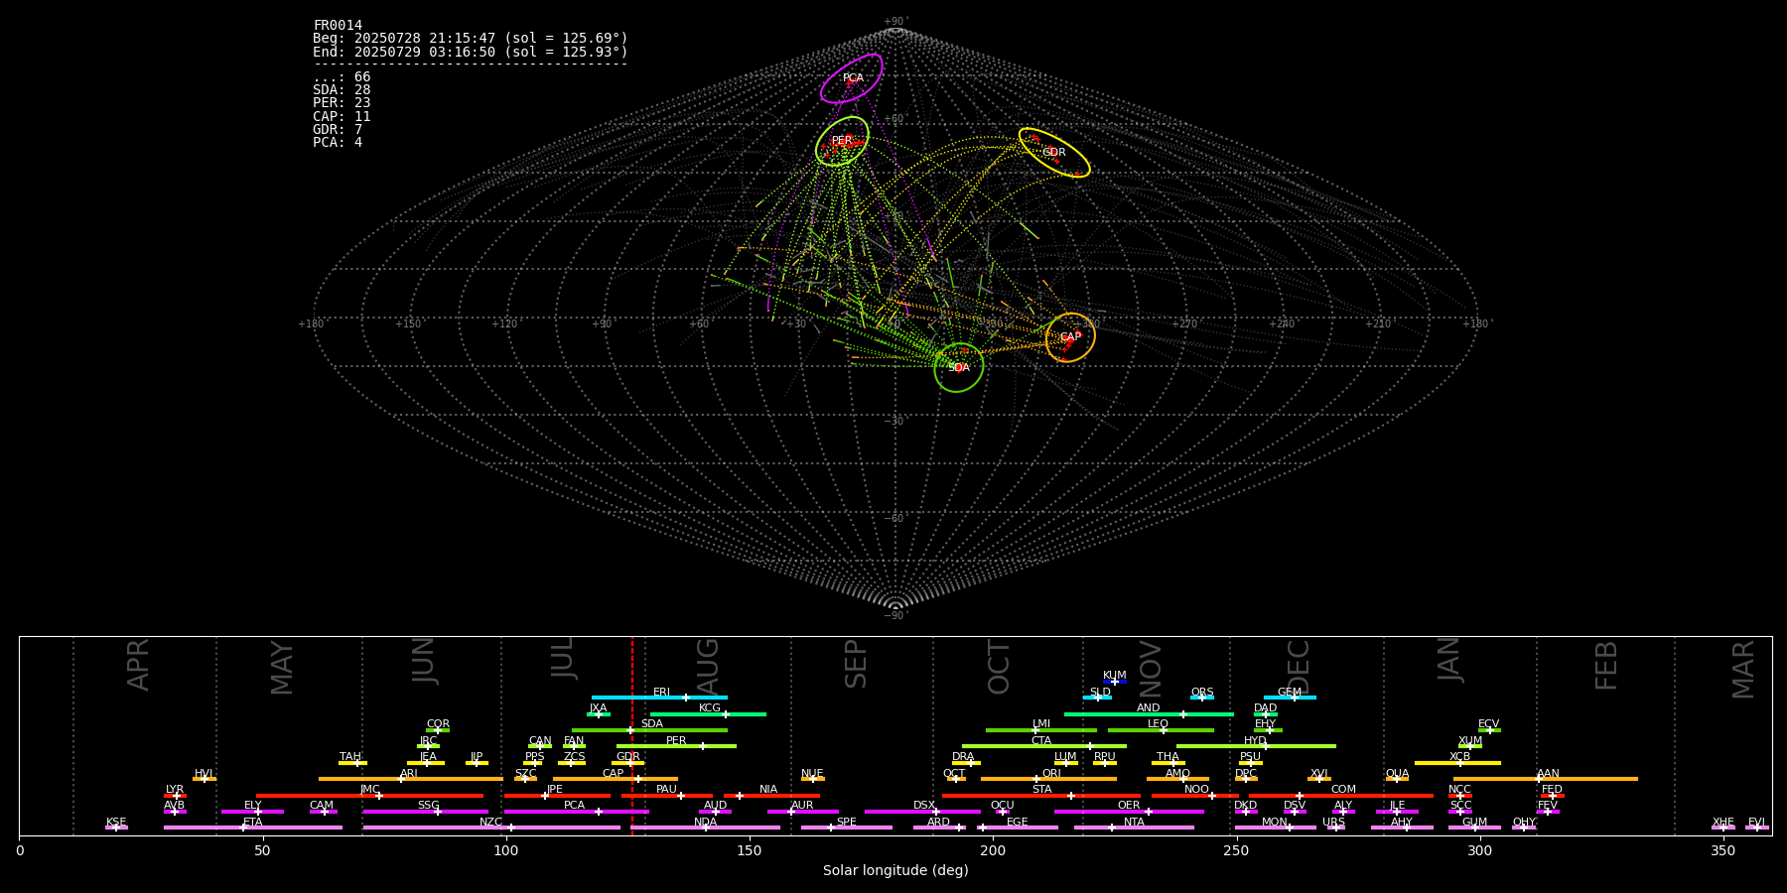Click the PCA radiant label on sky map
The width and height of the screenshot is (1787, 893).
(x=853, y=77)
